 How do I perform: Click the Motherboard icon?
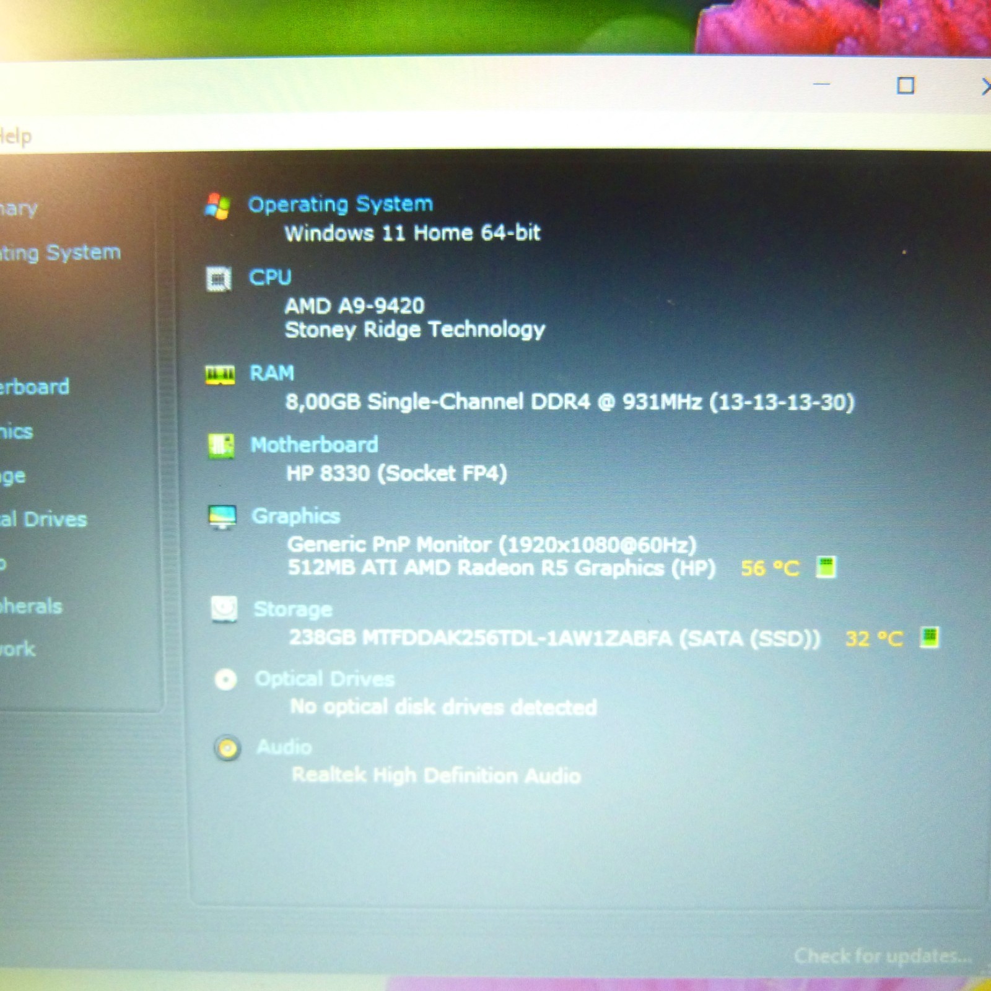coord(221,446)
